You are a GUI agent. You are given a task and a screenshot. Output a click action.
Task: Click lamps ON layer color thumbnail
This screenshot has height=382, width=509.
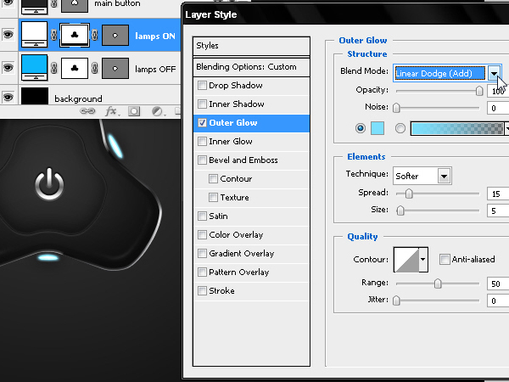click(x=34, y=35)
